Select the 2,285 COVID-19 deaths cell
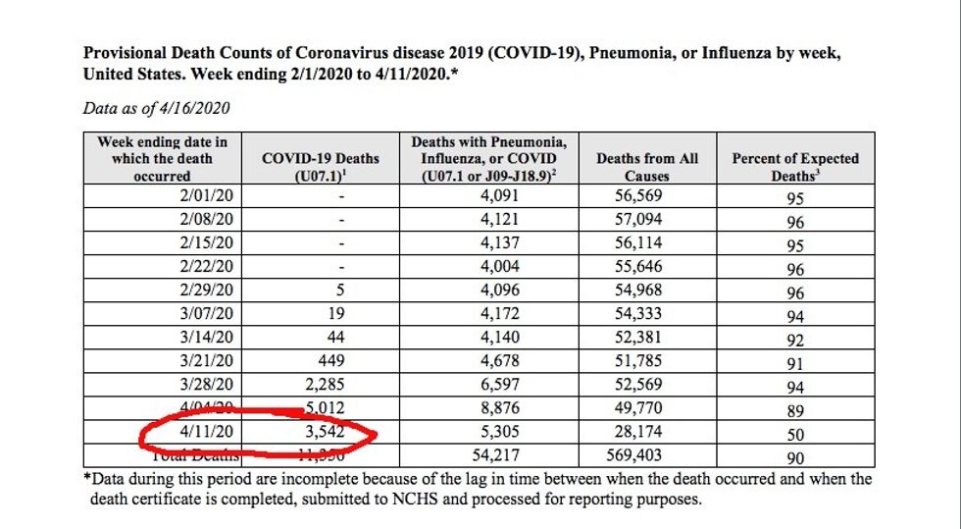Screen dimensions: 961x529 pyautogui.click(x=323, y=385)
